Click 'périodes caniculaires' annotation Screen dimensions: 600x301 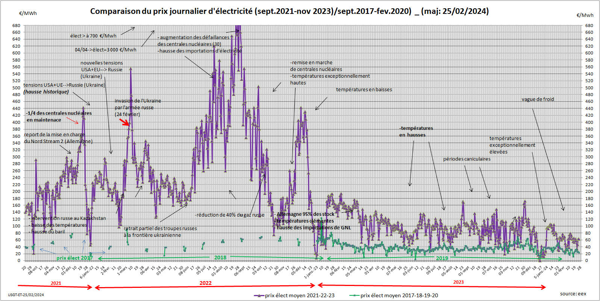467,159
